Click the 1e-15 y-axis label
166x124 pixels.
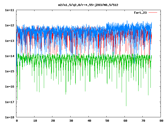(10, 71)
